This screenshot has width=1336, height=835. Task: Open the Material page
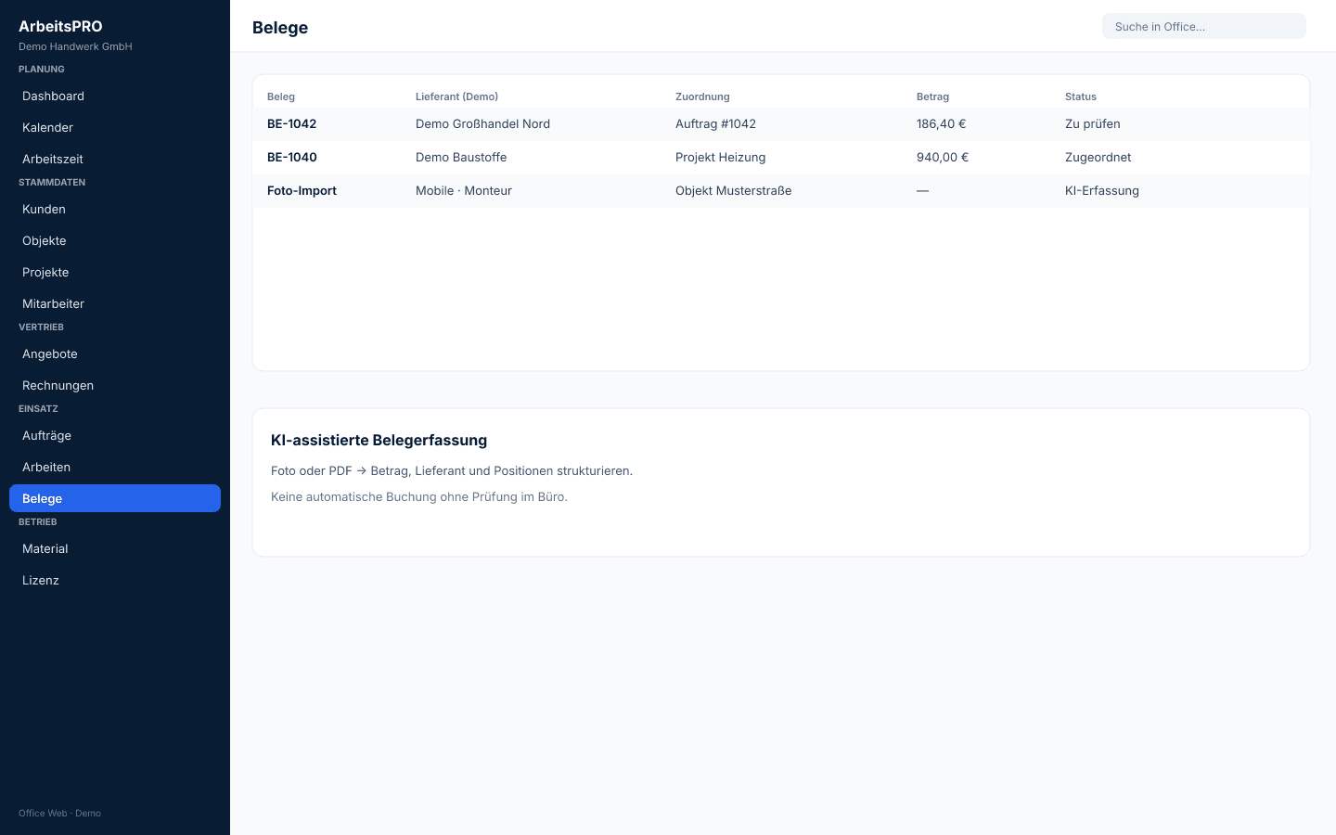tap(115, 549)
